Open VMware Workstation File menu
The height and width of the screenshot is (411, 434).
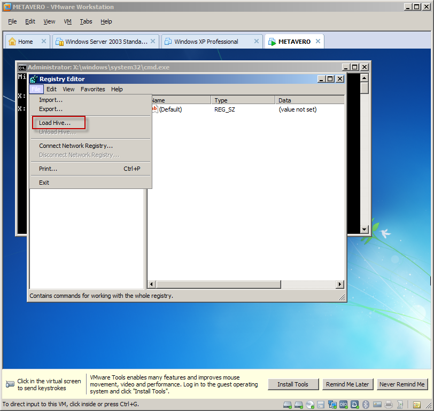[x=12, y=21]
